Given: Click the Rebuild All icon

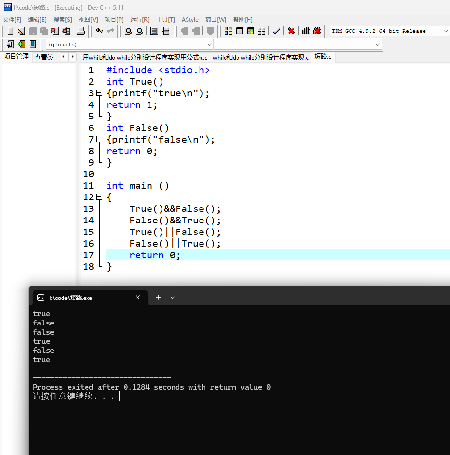Looking at the screenshot, I should (x=262, y=31).
